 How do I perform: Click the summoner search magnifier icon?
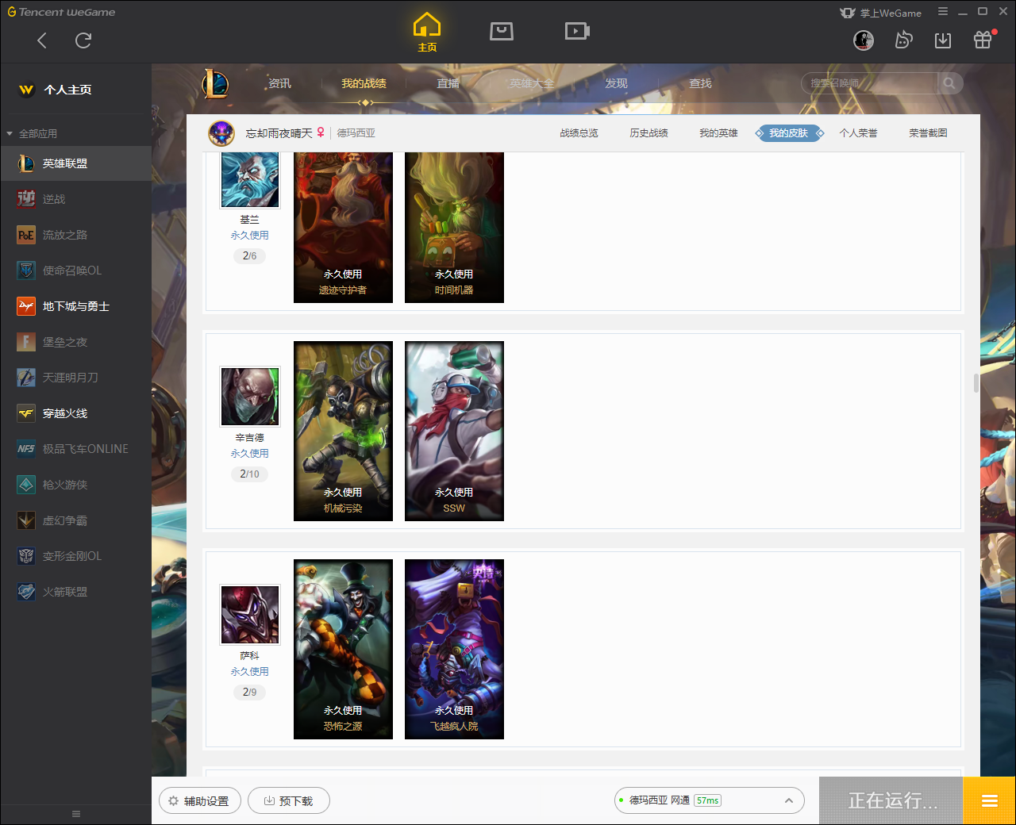(x=949, y=83)
